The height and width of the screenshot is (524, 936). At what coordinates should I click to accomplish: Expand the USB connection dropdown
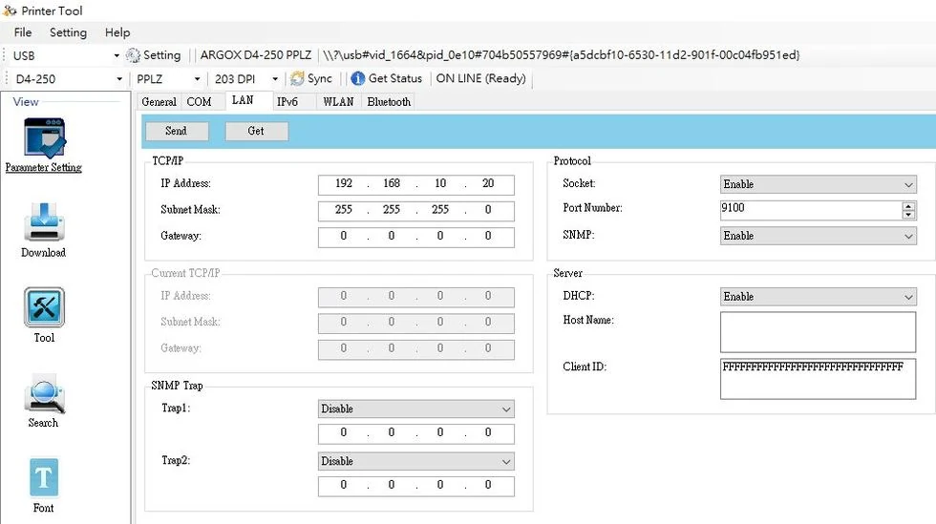tap(117, 56)
